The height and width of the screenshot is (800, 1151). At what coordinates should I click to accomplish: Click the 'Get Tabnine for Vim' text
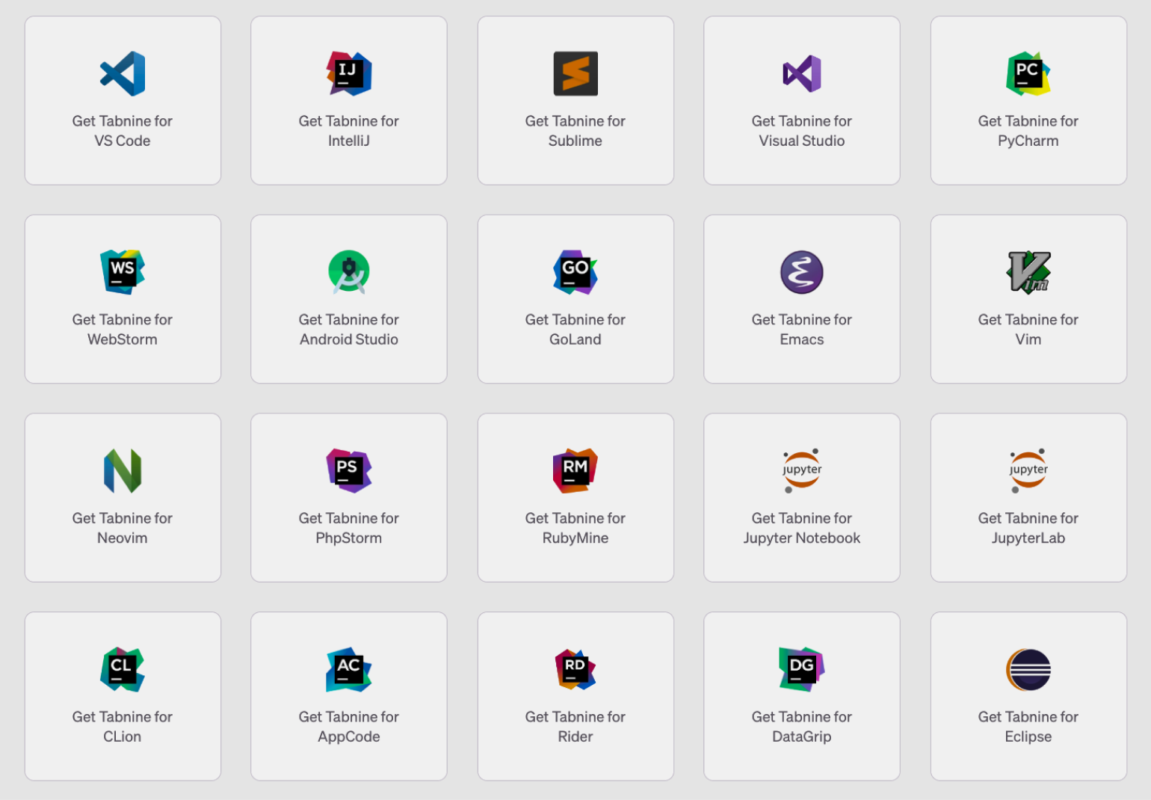1028,330
